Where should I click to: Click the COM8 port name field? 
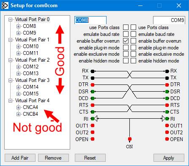(x=90, y=20)
